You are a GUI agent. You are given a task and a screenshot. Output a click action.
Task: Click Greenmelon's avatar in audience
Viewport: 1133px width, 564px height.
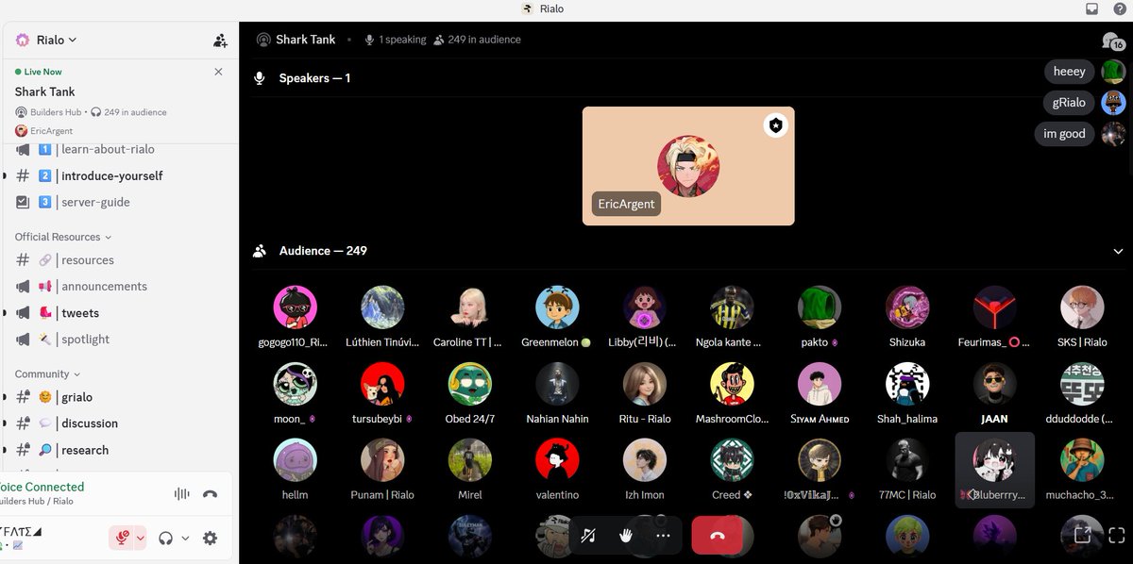click(x=557, y=307)
